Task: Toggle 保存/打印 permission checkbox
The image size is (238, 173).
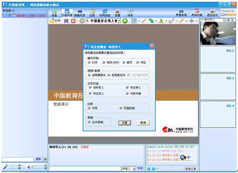Action: (104, 62)
